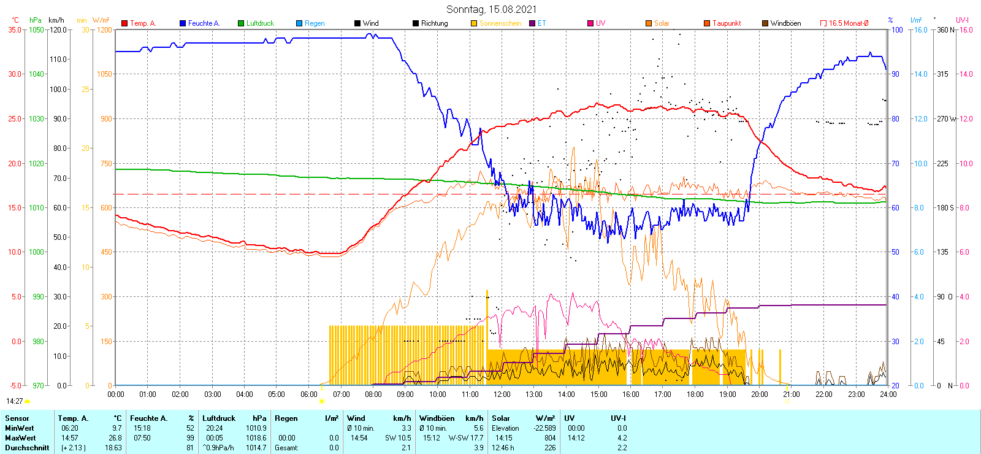Click max temperature time 14:57

[70, 438]
